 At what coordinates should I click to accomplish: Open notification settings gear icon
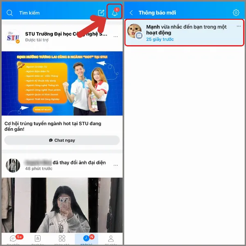236,13
